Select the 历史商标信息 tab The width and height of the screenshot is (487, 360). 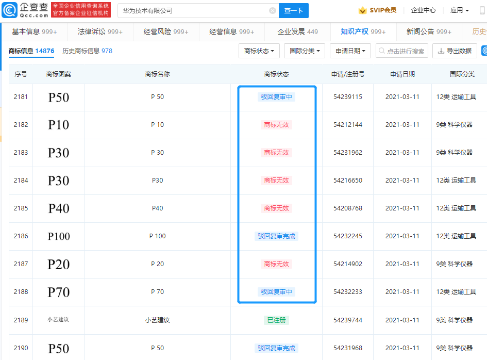point(83,51)
